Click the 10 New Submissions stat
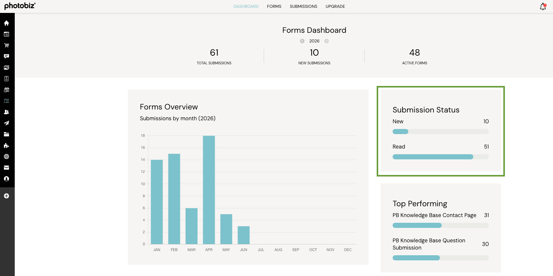Viewport: 553px width, 276px height. [x=314, y=57]
